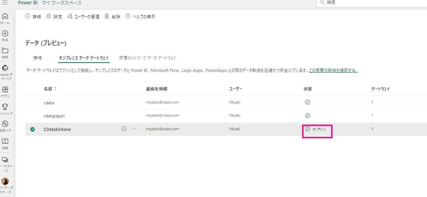Viewport: 427px width, 197px height.
Task: Refresh status icon for cdata row
Action: [307, 102]
